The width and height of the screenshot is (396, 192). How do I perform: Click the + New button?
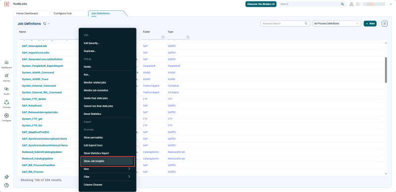(370, 23)
